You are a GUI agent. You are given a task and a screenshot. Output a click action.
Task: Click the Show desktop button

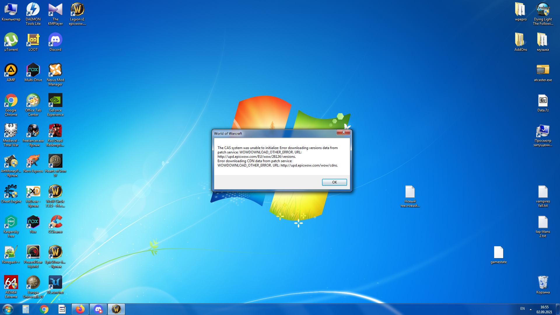(558, 309)
